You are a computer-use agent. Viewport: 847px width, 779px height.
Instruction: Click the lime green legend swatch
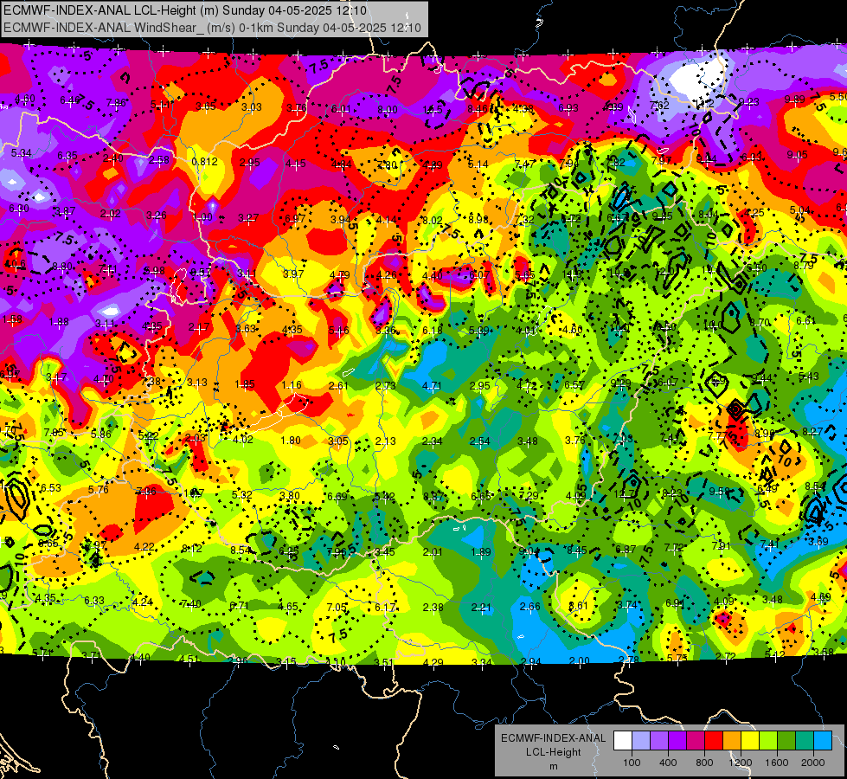point(768,741)
